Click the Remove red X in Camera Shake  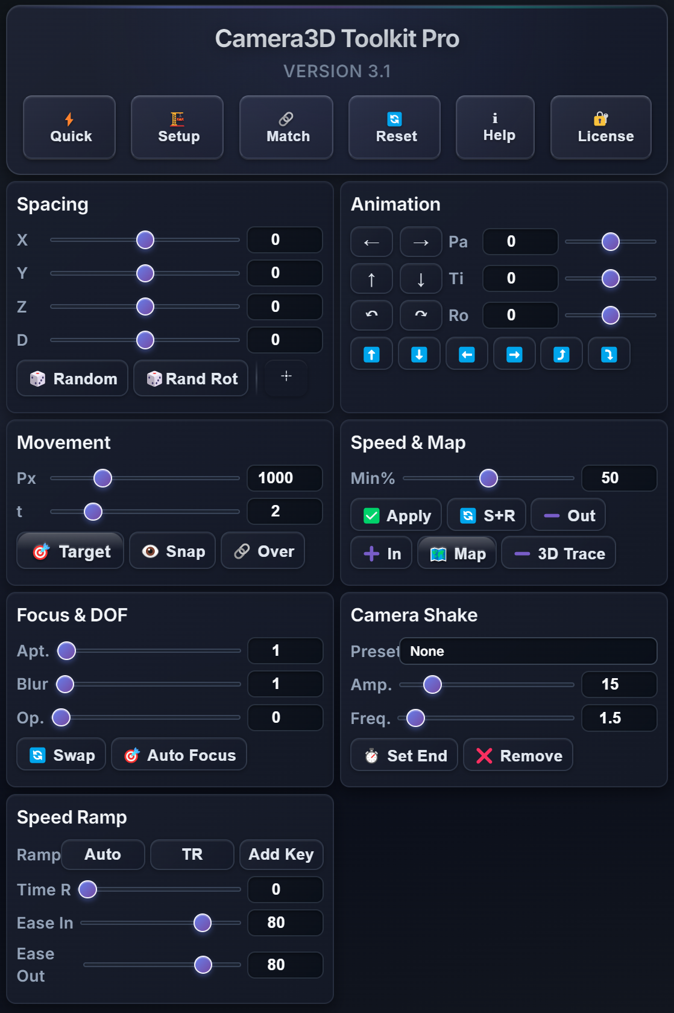coord(517,755)
